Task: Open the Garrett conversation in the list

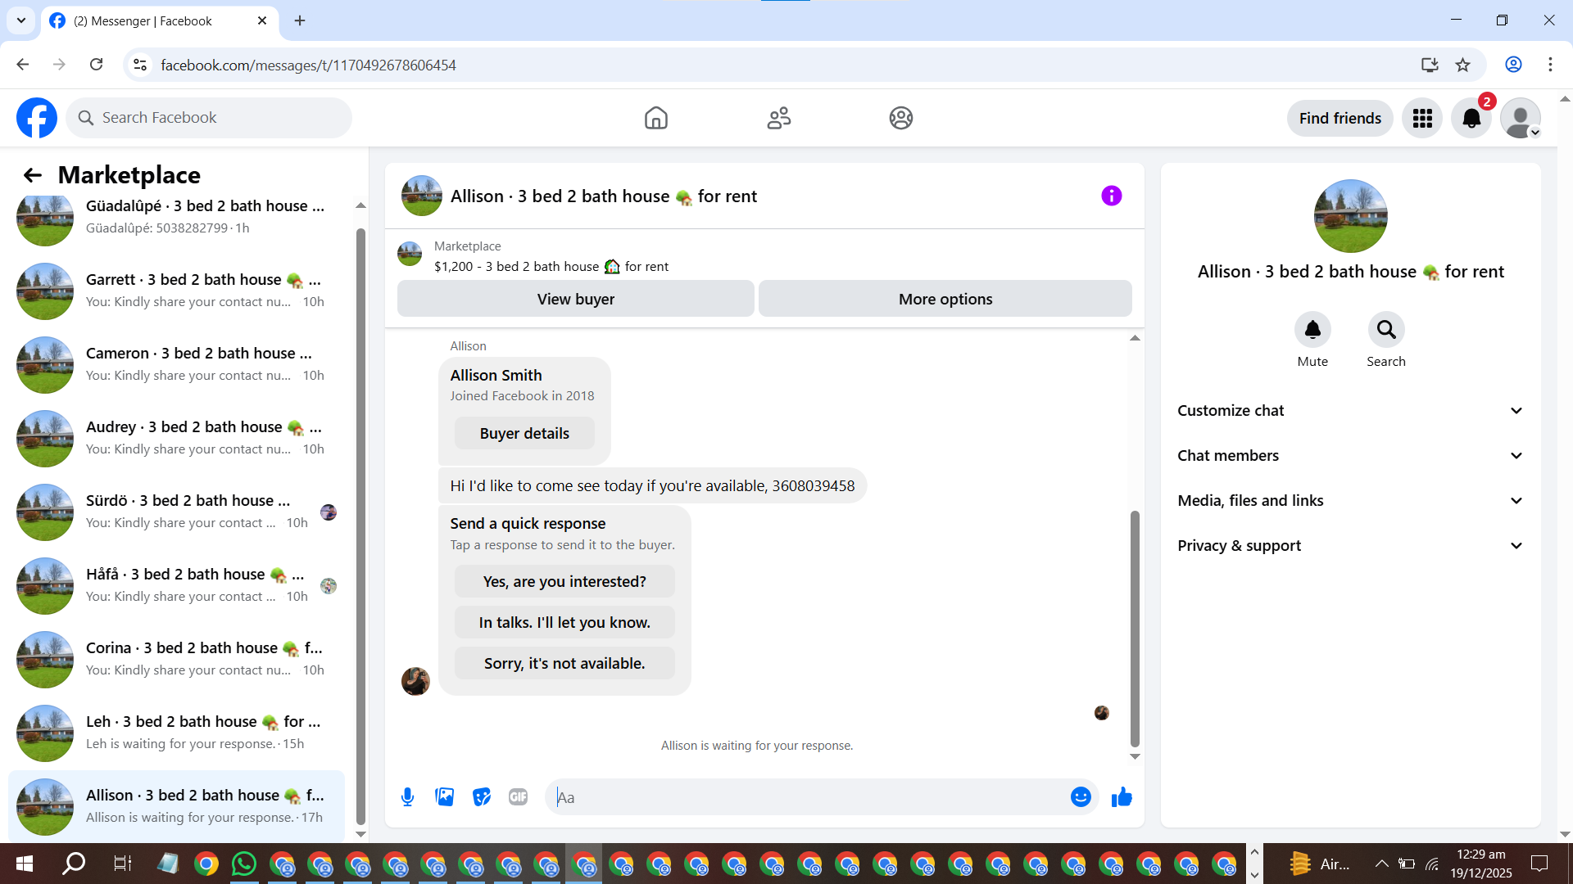Action: pos(180,291)
